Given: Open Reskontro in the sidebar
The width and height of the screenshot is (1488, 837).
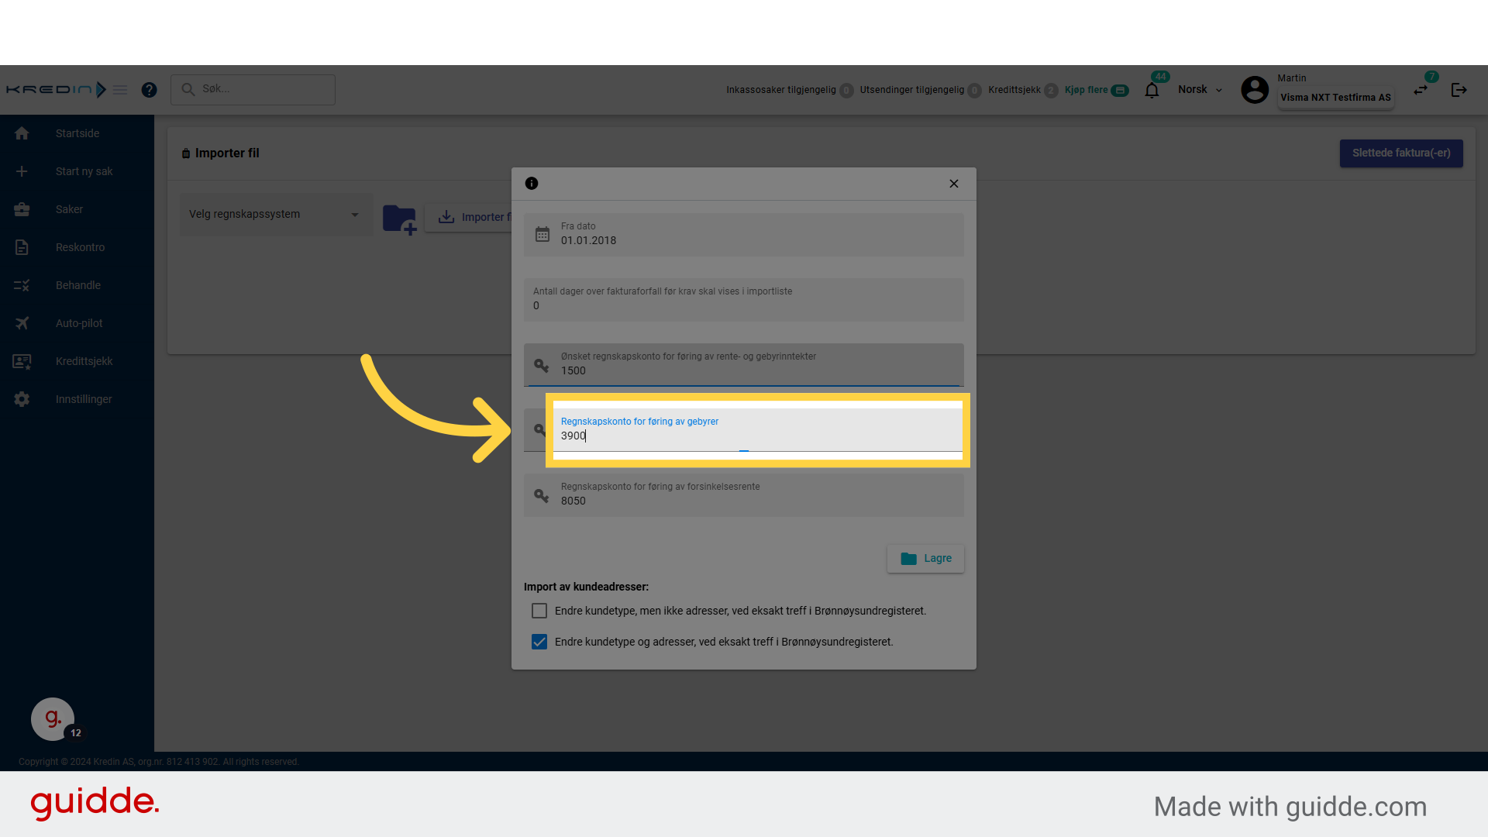Looking at the screenshot, I should click(80, 247).
